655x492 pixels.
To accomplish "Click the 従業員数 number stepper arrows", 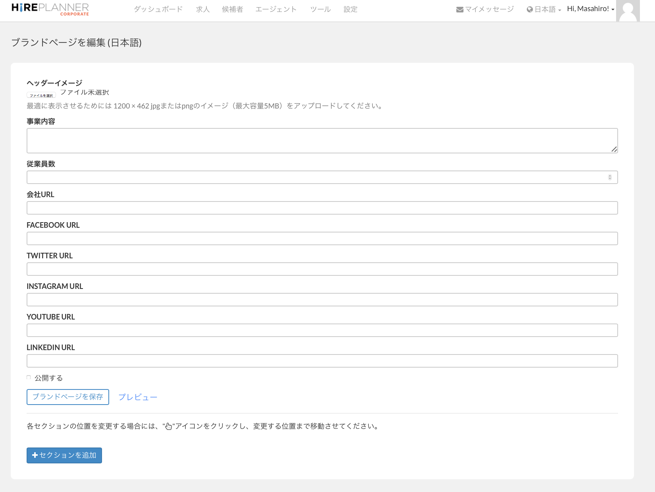I will click(x=610, y=177).
